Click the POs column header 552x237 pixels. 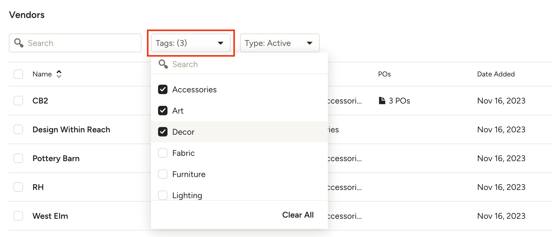pos(384,74)
